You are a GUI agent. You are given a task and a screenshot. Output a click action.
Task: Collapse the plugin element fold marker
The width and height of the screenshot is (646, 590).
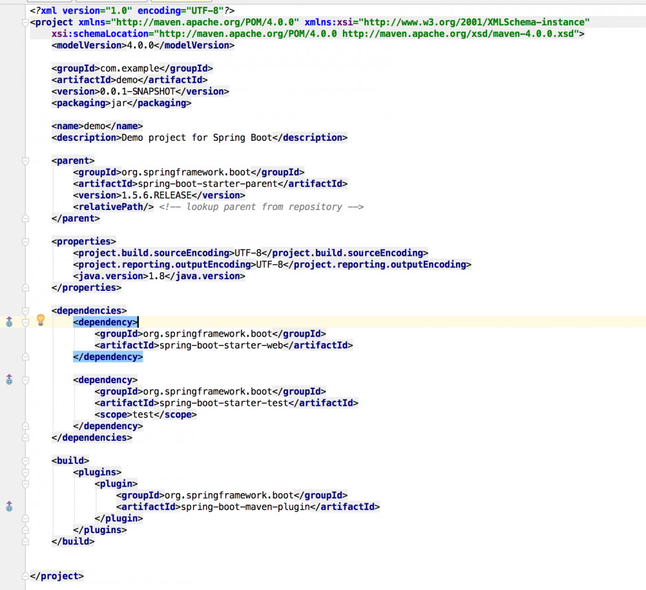[25, 483]
